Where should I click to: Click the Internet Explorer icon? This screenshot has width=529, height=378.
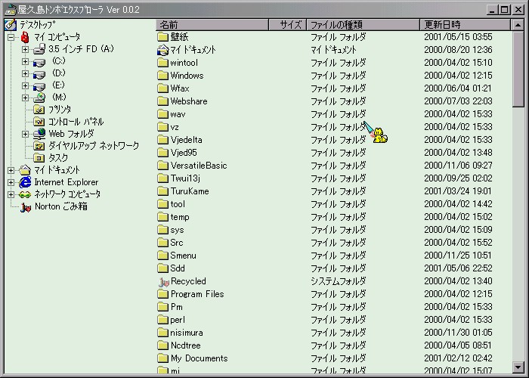pos(25,182)
